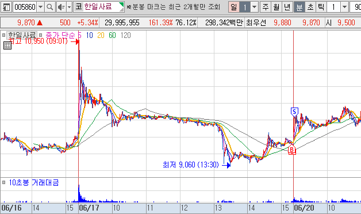Click the 코 KOSDAQ market badge
Image resolution: width=361 pixels, height=214 pixels.
(79, 7)
